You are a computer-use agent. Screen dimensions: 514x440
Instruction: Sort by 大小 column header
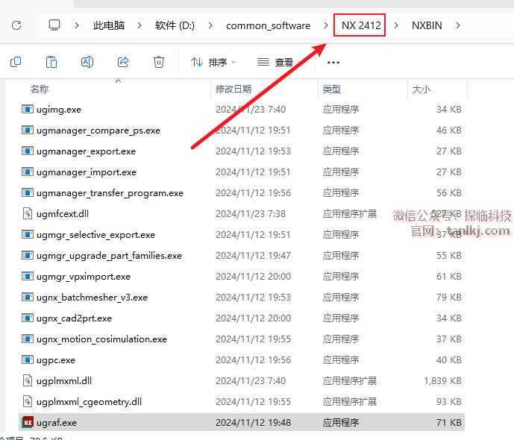pos(421,89)
